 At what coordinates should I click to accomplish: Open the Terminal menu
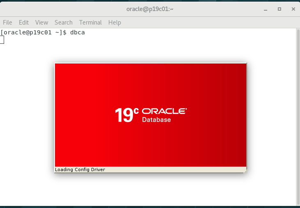tap(91, 23)
